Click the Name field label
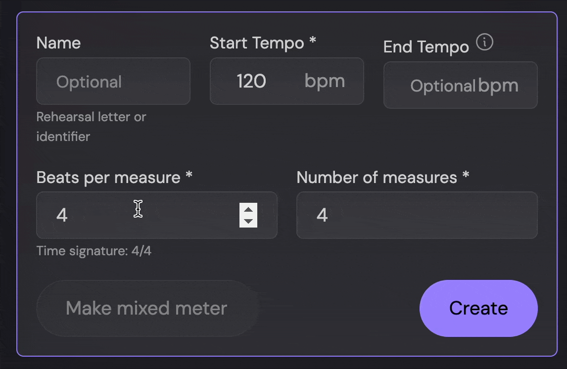The image size is (567, 369). point(58,43)
